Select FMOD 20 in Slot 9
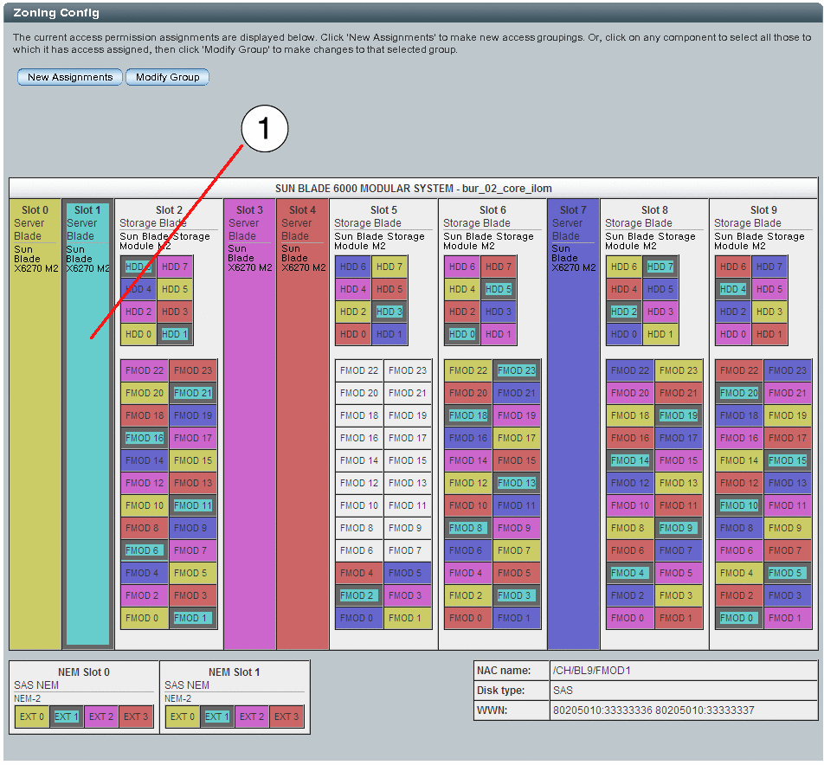This screenshot has height=765, width=824. pos(739,393)
